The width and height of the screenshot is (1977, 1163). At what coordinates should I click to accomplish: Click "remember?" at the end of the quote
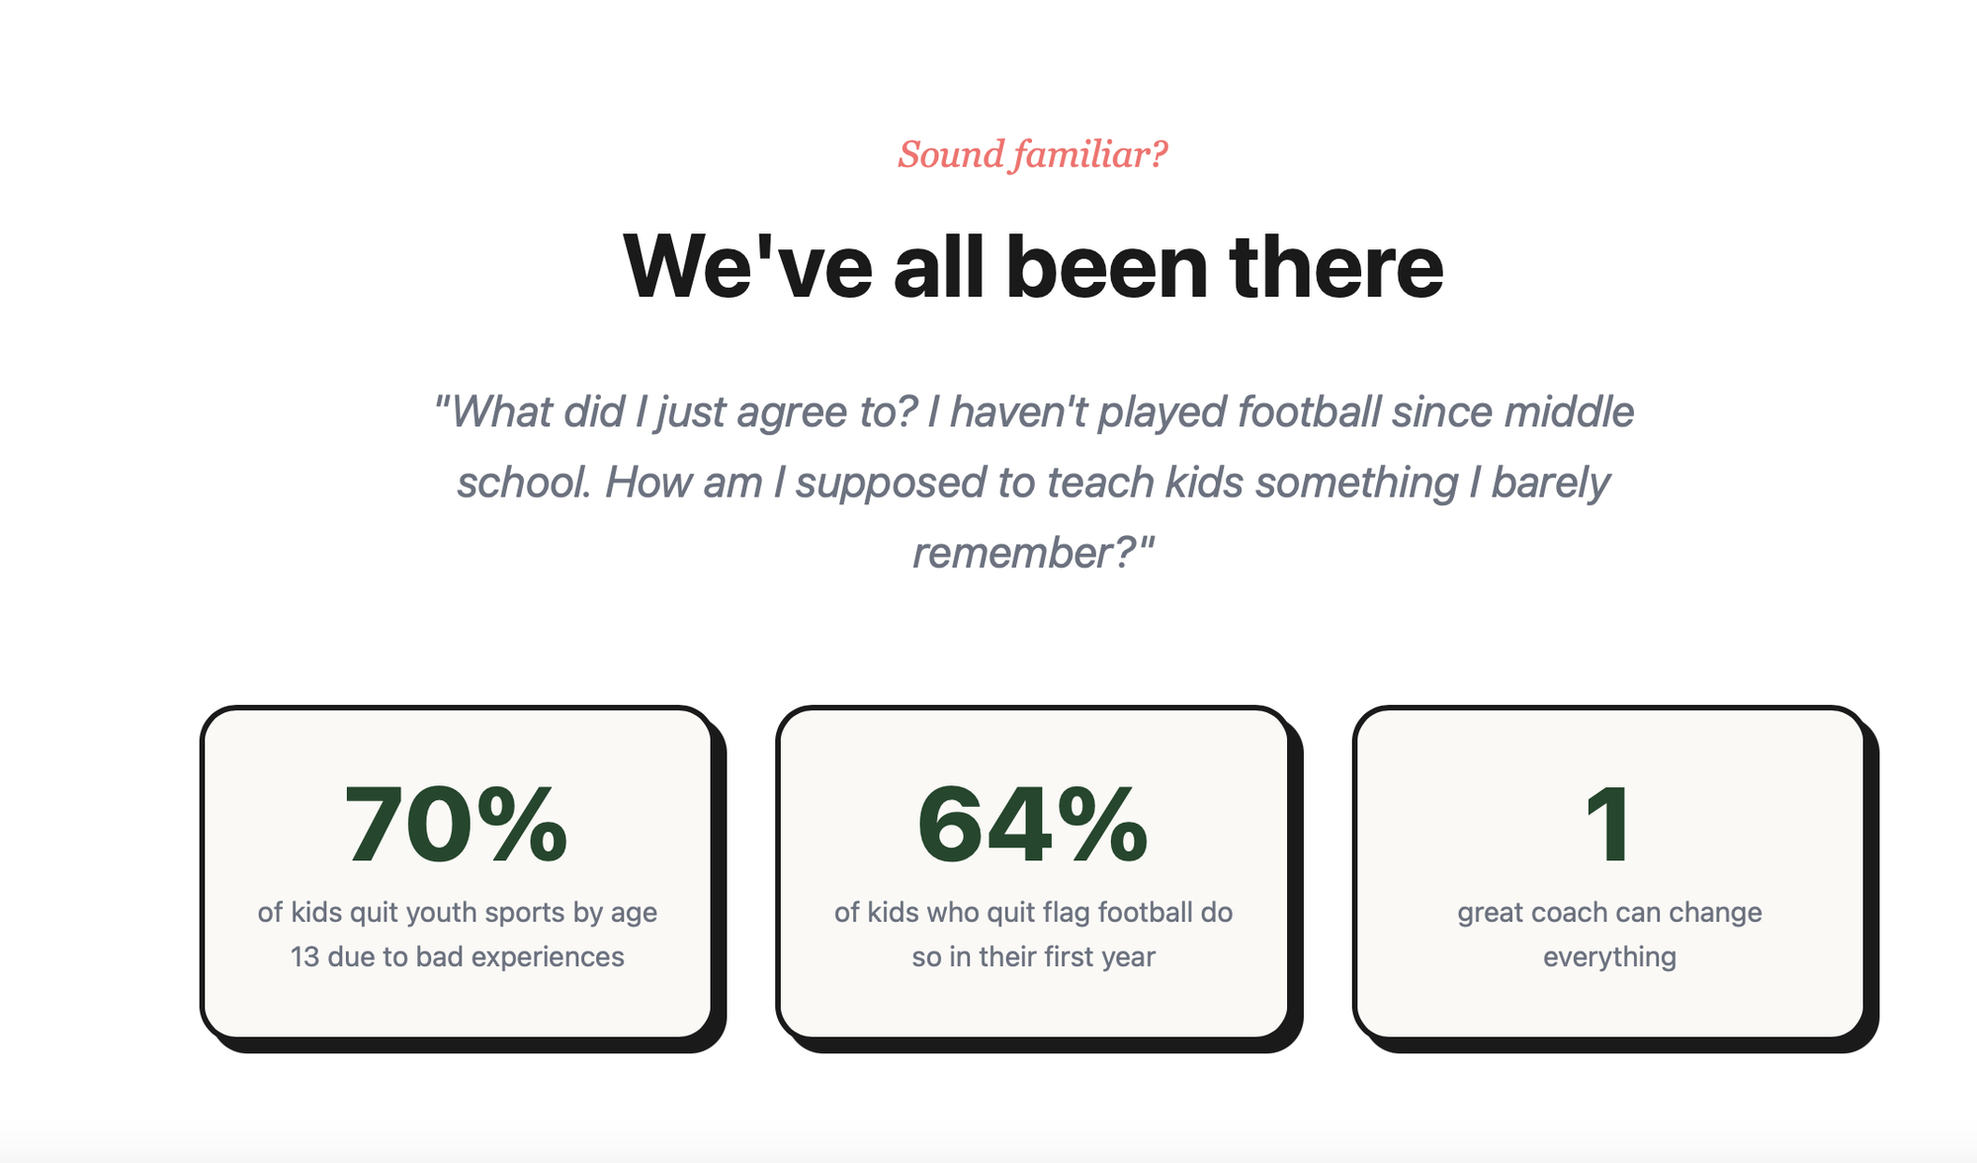pos(1032,553)
